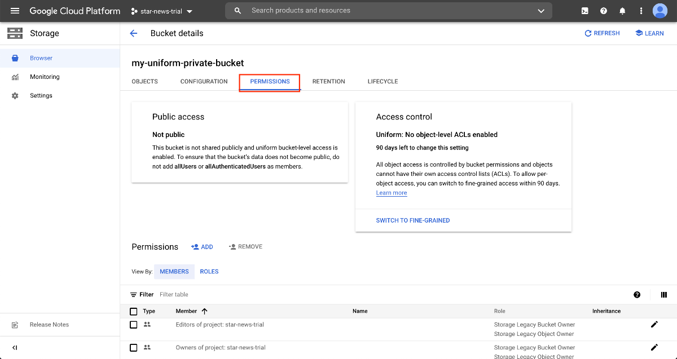
Task: Check the Owners of project row checkbox
Action: tap(134, 348)
